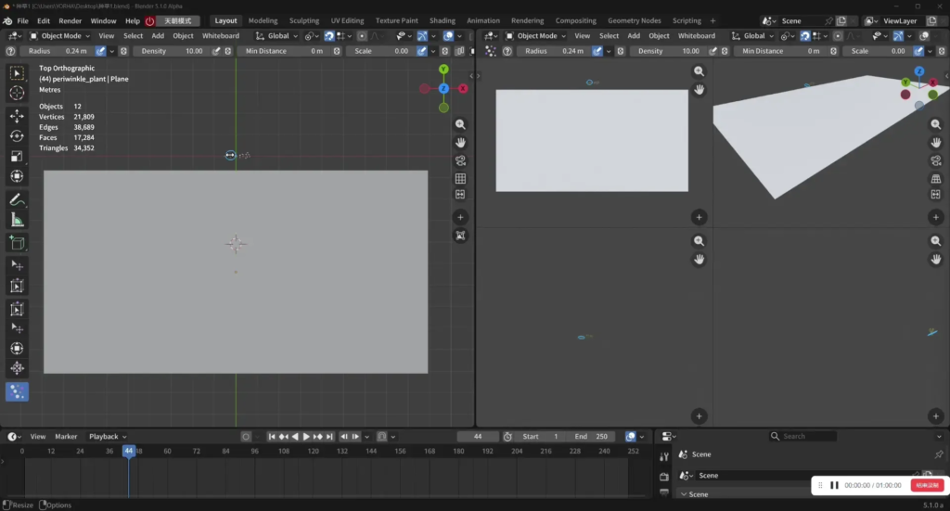Adjust Min Distance slider in right tool settings
This screenshot has width=950, height=511.
(781, 51)
